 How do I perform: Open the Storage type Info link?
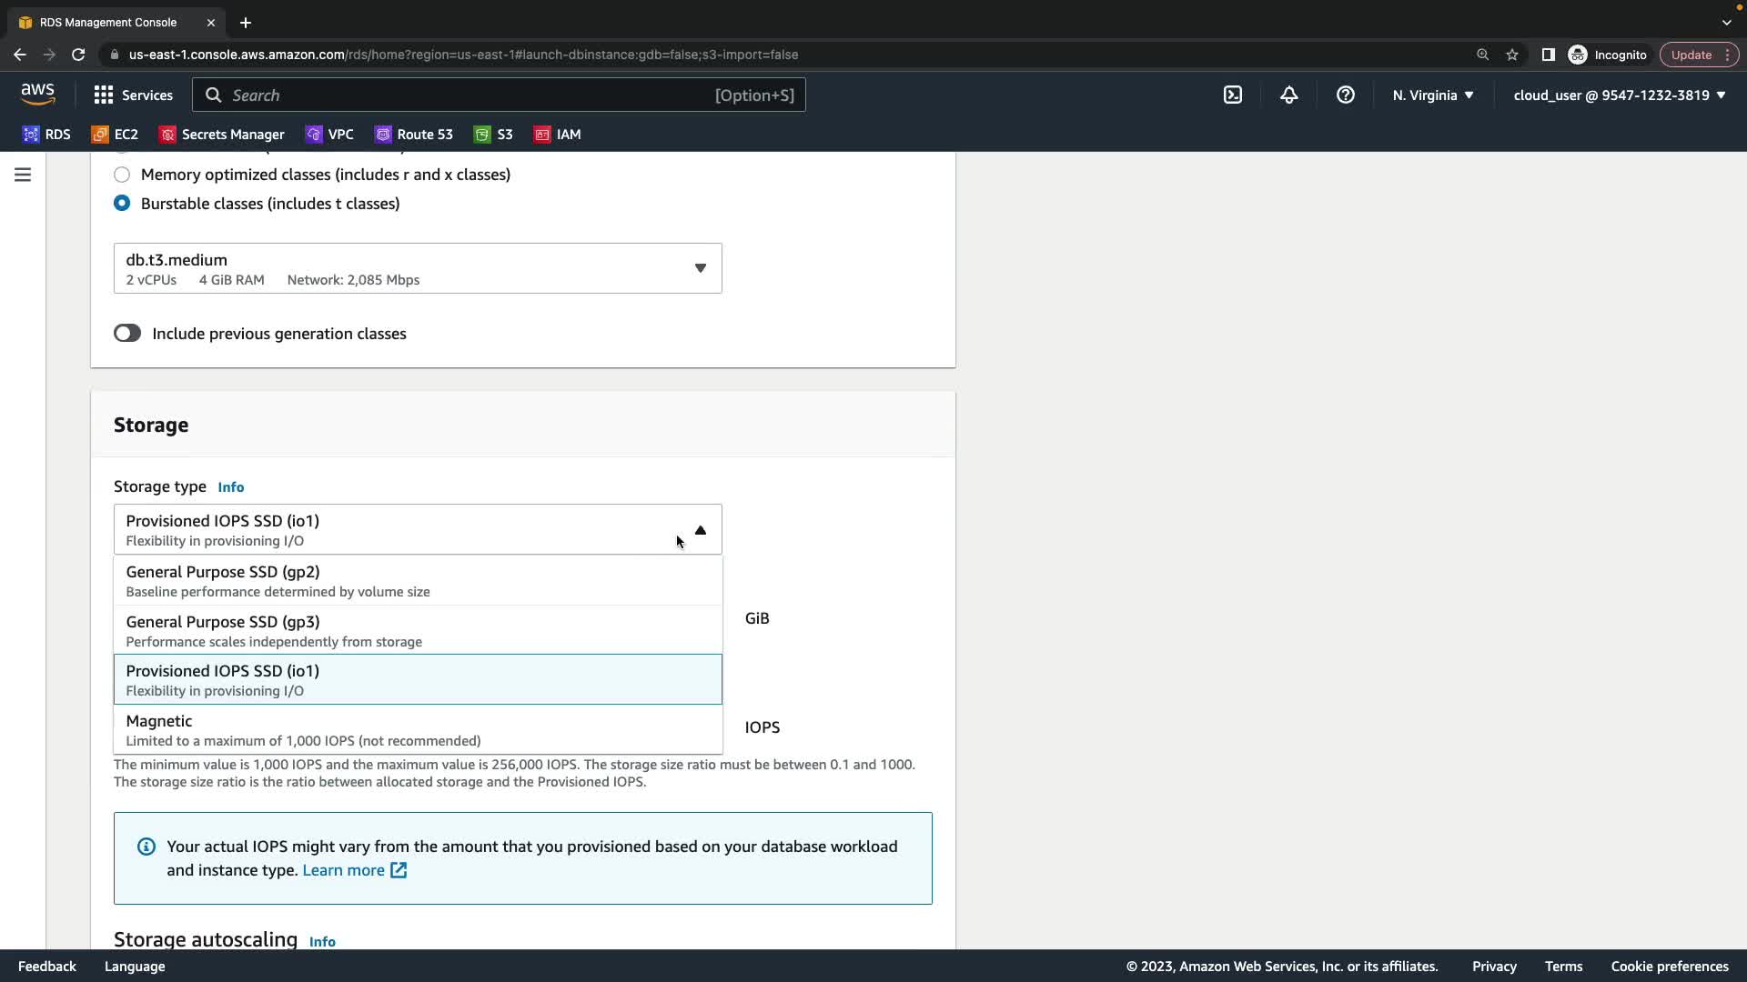(230, 487)
